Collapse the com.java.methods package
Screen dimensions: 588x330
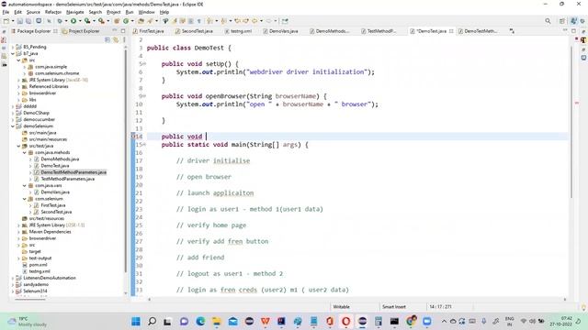pyautogui.click(x=25, y=153)
